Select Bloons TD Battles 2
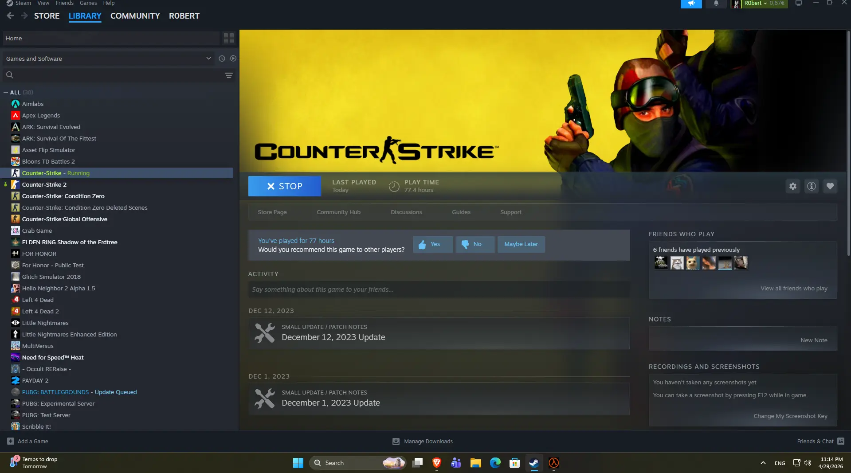This screenshot has height=473, width=851. pos(48,162)
